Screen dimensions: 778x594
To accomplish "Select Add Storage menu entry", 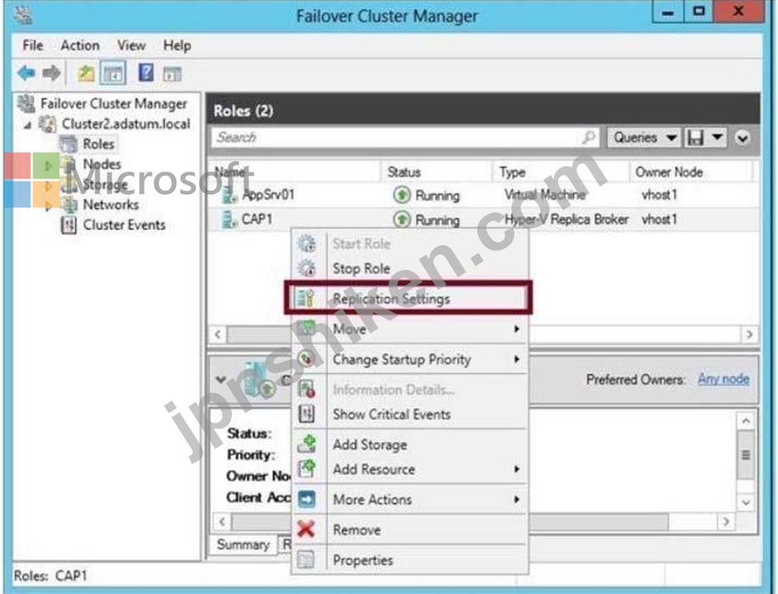I will coord(409,445).
